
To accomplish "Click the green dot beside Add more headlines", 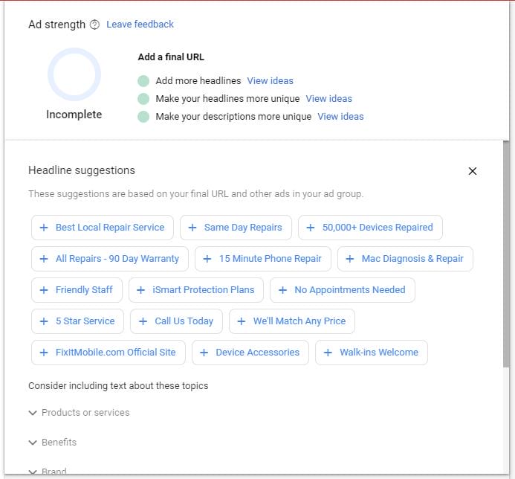I will pyautogui.click(x=143, y=81).
